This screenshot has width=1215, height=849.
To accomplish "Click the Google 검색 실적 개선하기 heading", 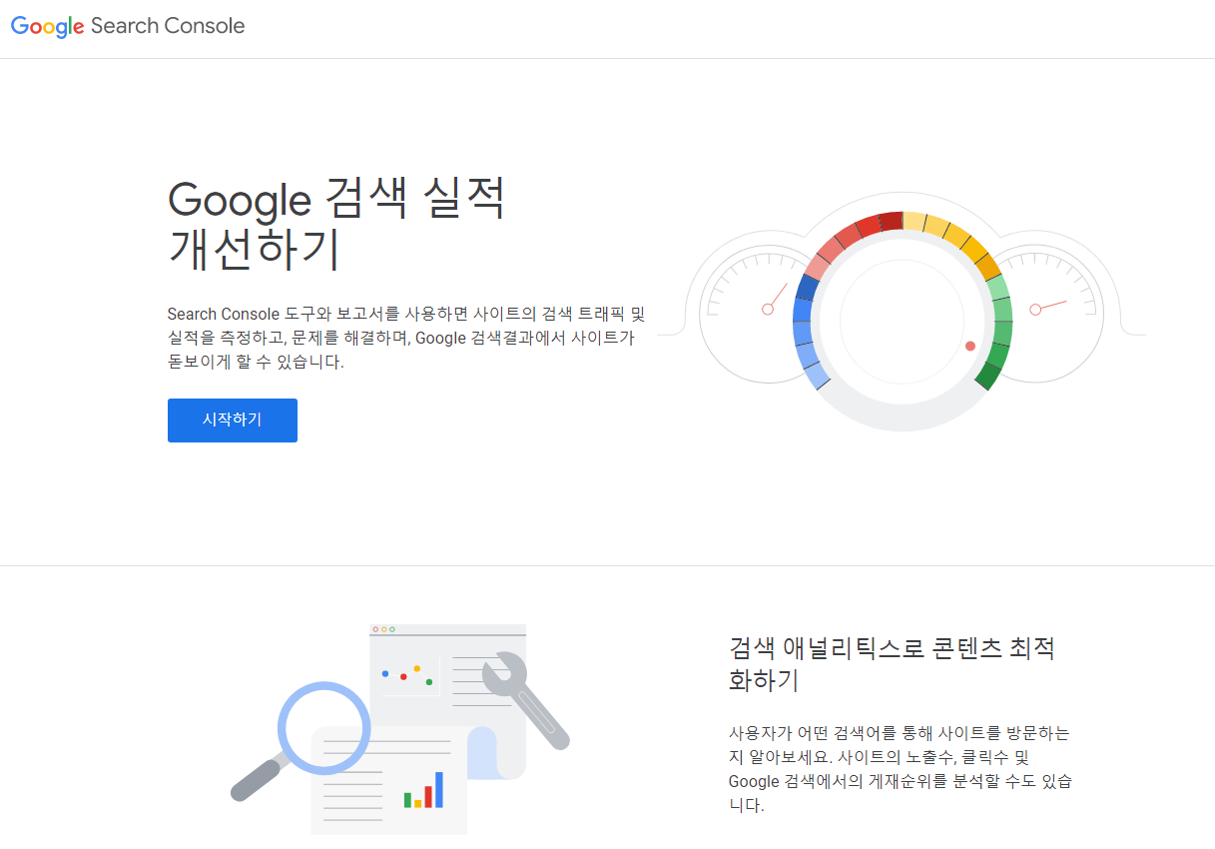I will tap(336, 224).
